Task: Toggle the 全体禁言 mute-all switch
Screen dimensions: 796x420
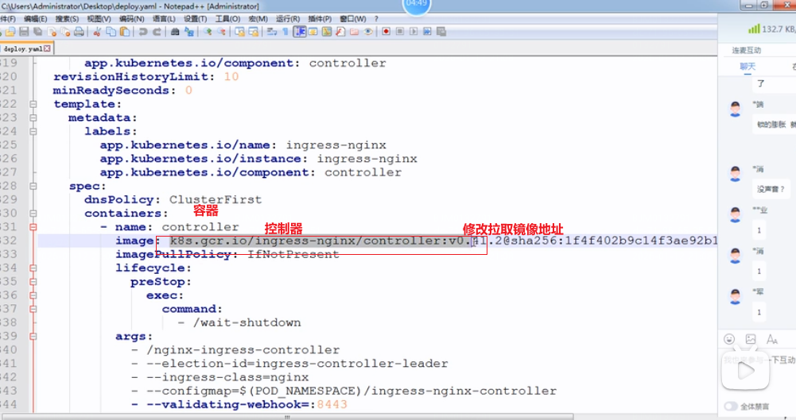Action: (x=731, y=407)
